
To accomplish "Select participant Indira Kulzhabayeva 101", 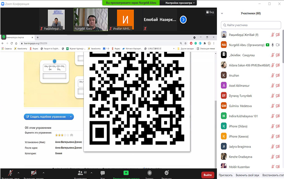I will (x=251, y=116).
